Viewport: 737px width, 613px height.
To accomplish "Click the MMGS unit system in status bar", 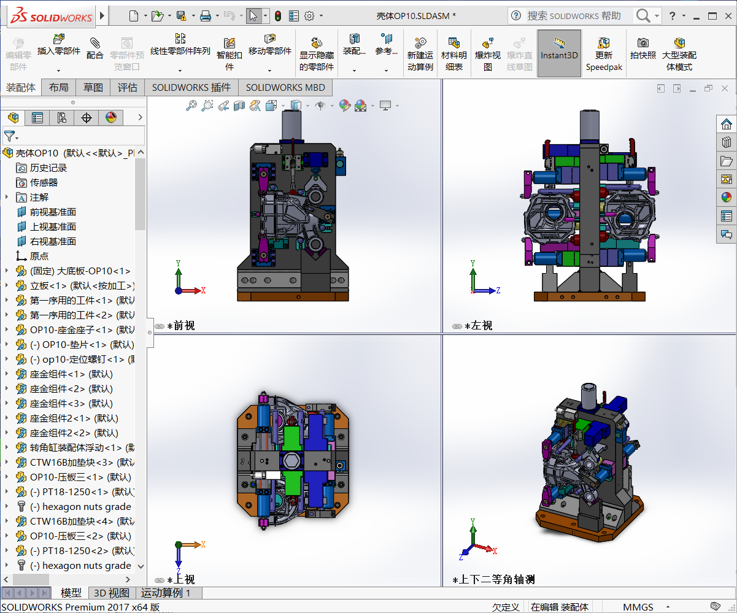I will [638, 607].
